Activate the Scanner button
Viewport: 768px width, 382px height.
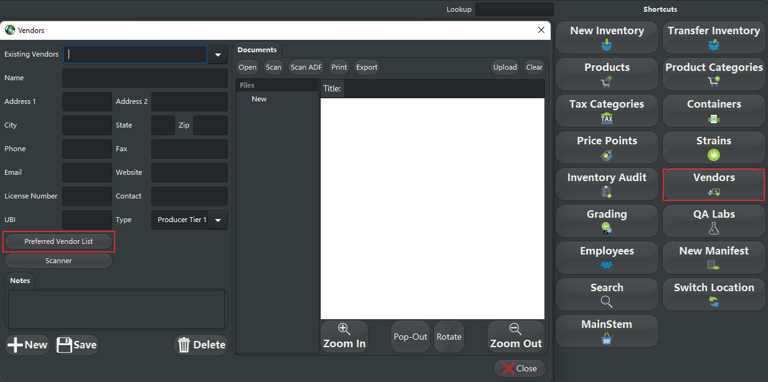click(58, 260)
